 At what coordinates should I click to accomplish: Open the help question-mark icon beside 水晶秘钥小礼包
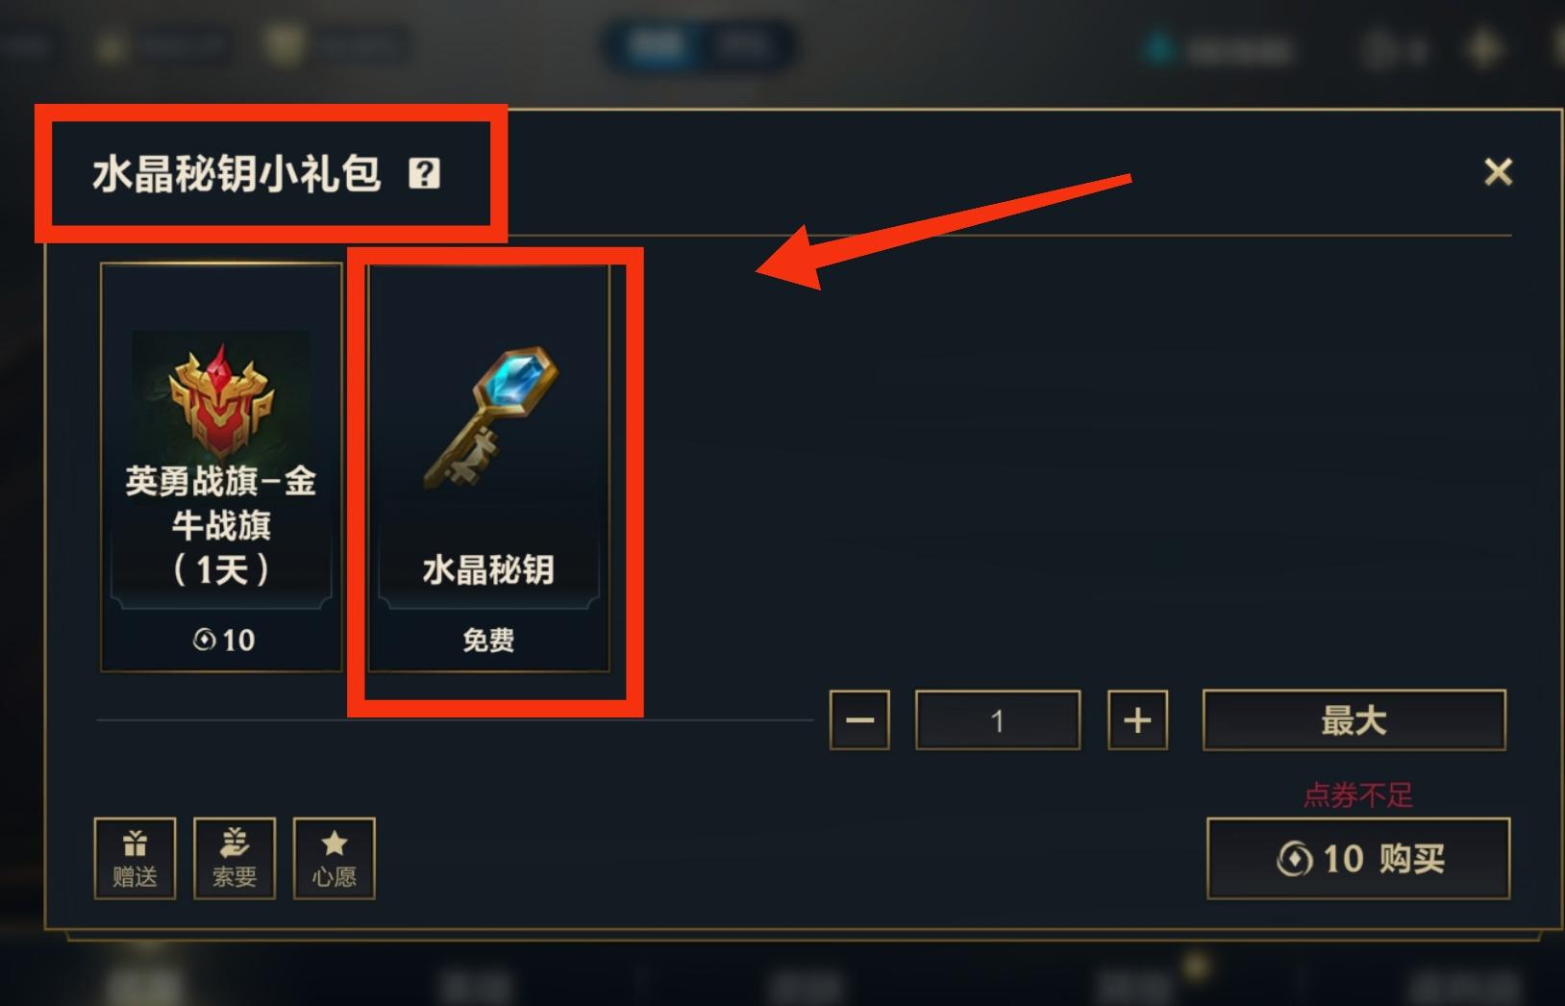424,174
